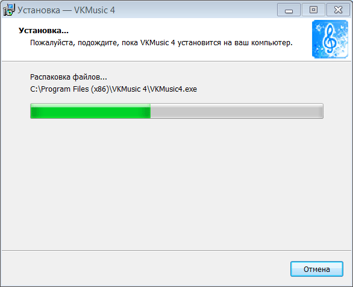Click the 'Распаковка файлов...' status label

[x=69, y=77]
